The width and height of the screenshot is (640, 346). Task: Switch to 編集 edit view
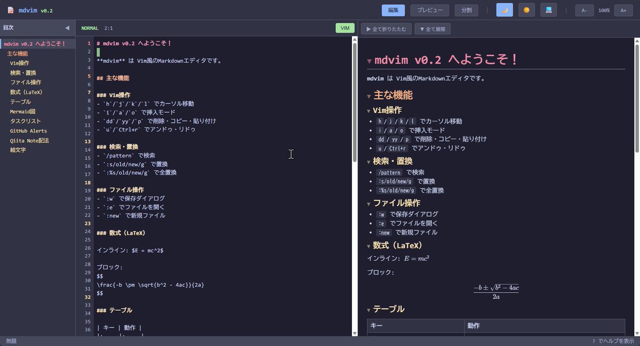pyautogui.click(x=394, y=10)
